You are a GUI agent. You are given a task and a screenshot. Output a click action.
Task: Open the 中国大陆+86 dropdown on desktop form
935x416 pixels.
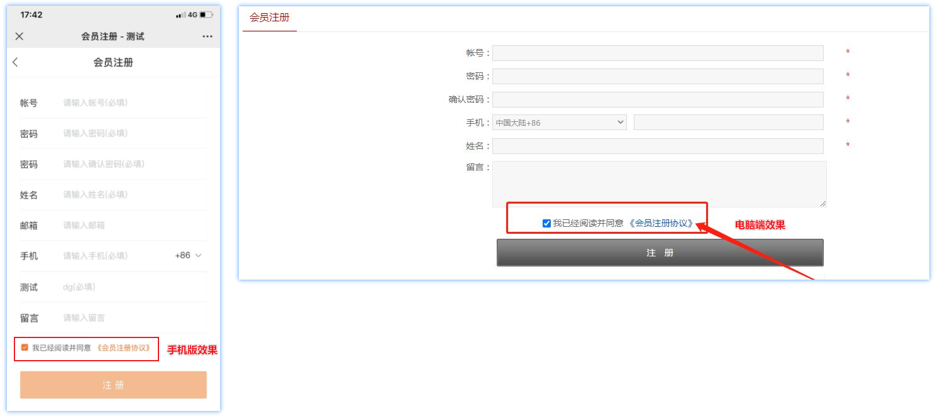(560, 123)
